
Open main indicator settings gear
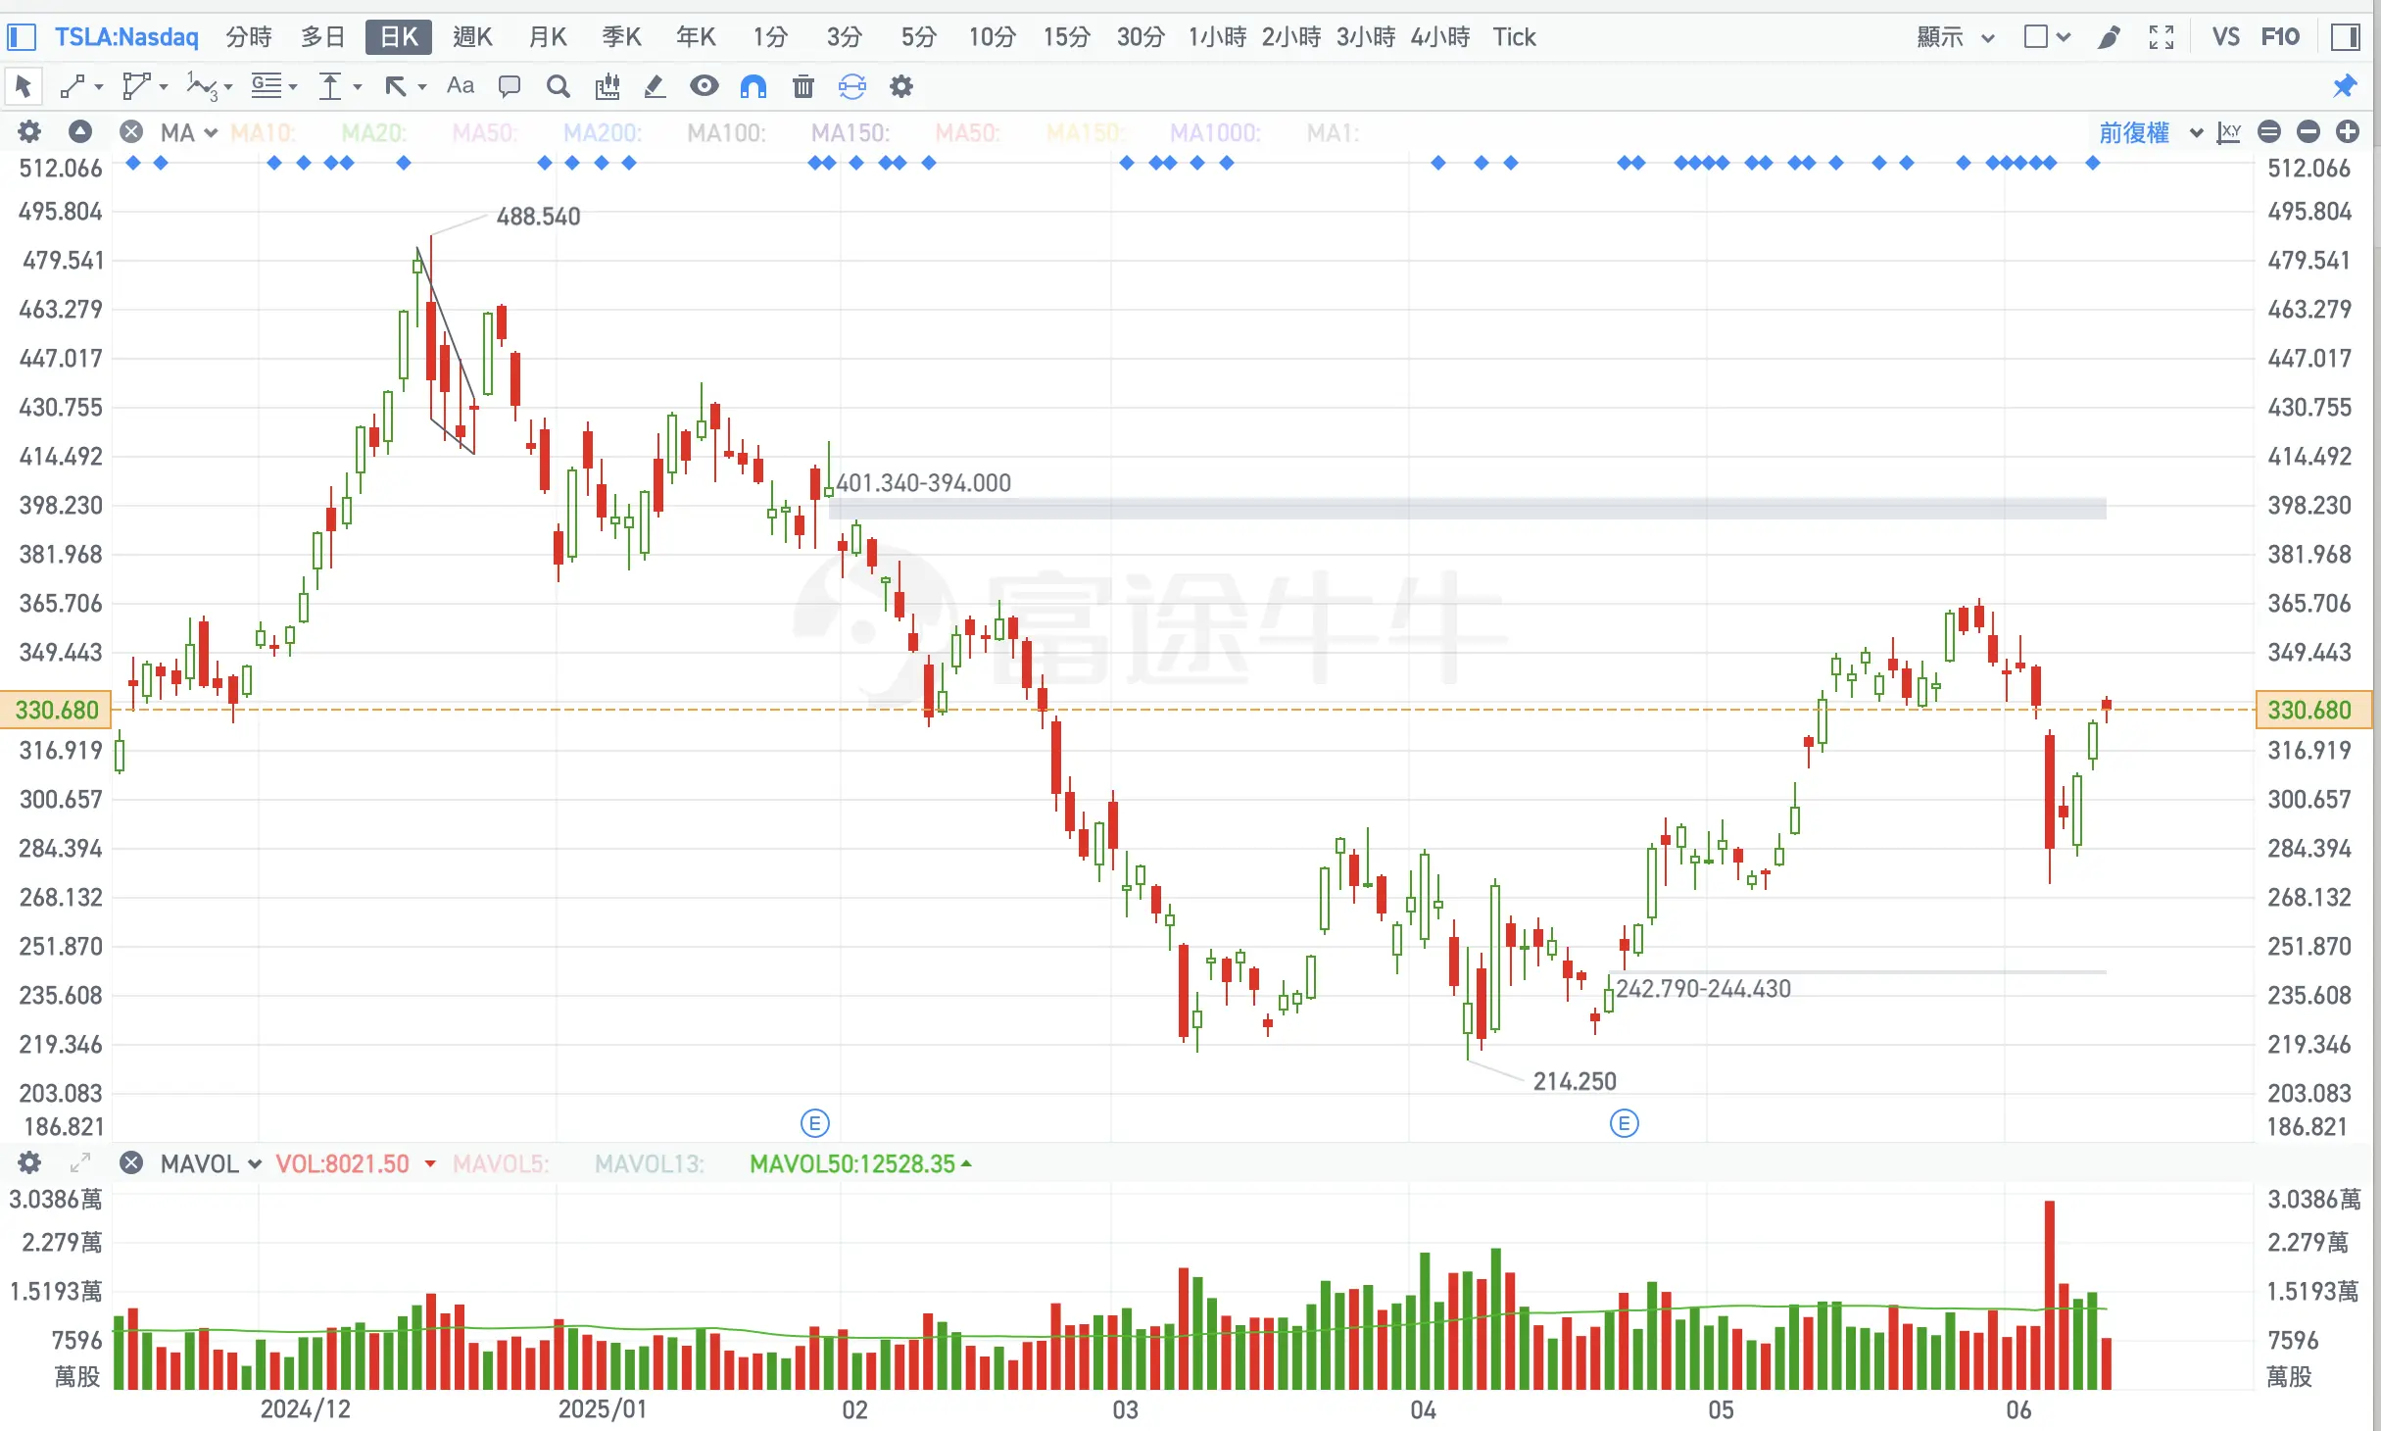tap(30, 131)
